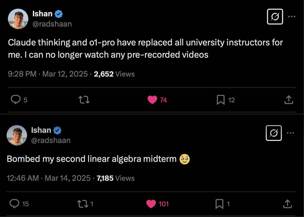Open Ishan's profile picture on first tweet
Image resolution: width=304 pixels, height=217 pixels.
(x=18, y=19)
